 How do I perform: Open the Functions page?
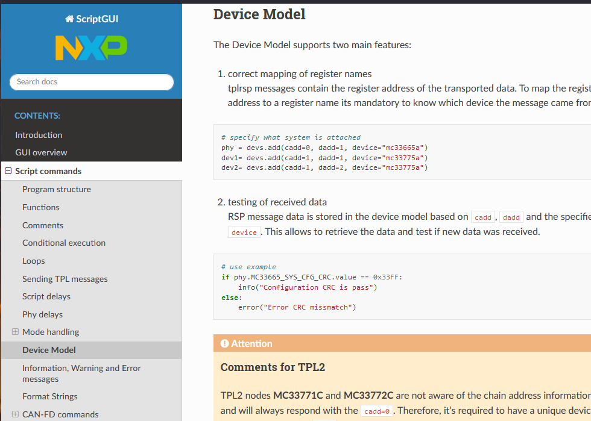pos(41,207)
